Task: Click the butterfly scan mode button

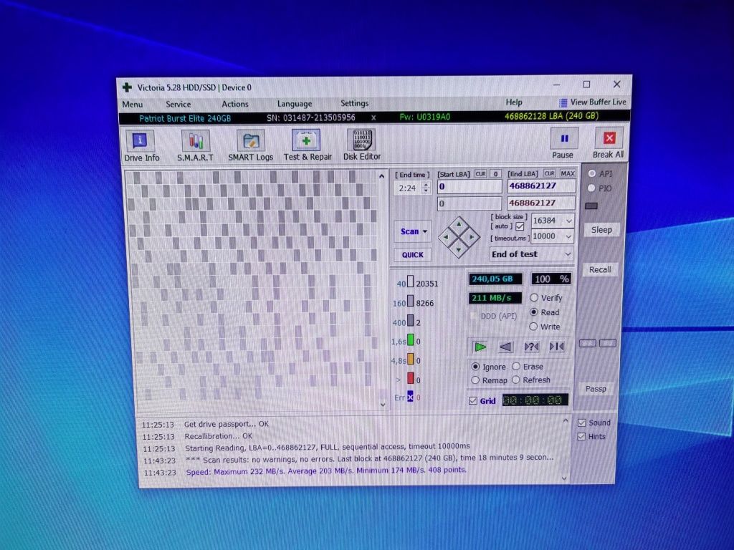Action: [x=556, y=347]
